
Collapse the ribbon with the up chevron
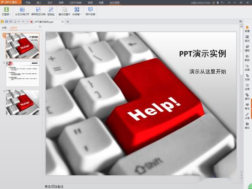[229, 3]
